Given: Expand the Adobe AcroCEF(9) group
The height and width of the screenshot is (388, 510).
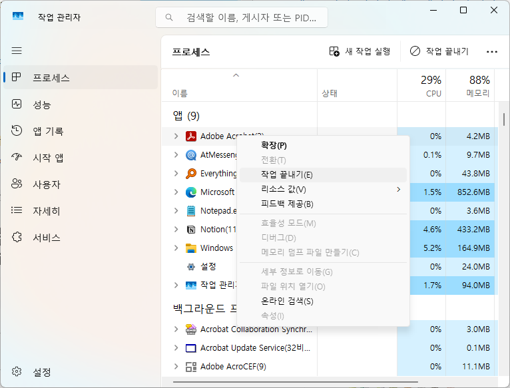Looking at the screenshot, I should point(176,367).
